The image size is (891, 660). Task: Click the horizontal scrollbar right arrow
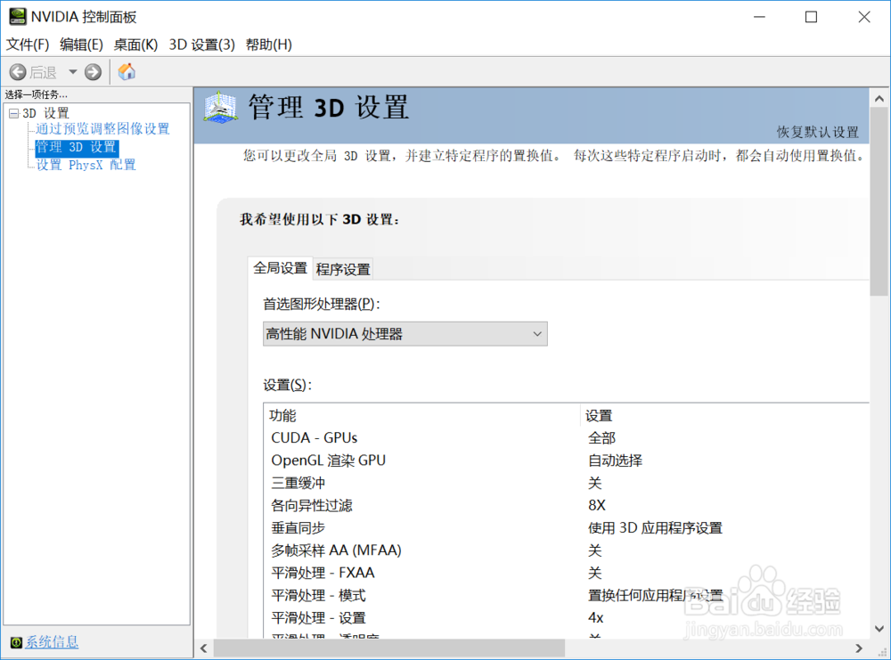(859, 648)
